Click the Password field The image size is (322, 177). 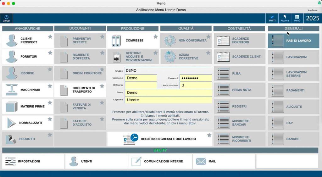coord(196,78)
